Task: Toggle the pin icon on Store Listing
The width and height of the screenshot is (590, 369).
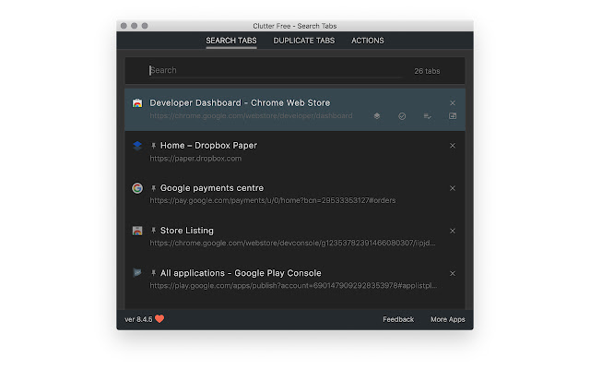Action: tap(153, 231)
